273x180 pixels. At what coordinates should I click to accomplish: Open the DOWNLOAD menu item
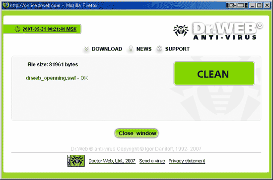tap(107, 49)
